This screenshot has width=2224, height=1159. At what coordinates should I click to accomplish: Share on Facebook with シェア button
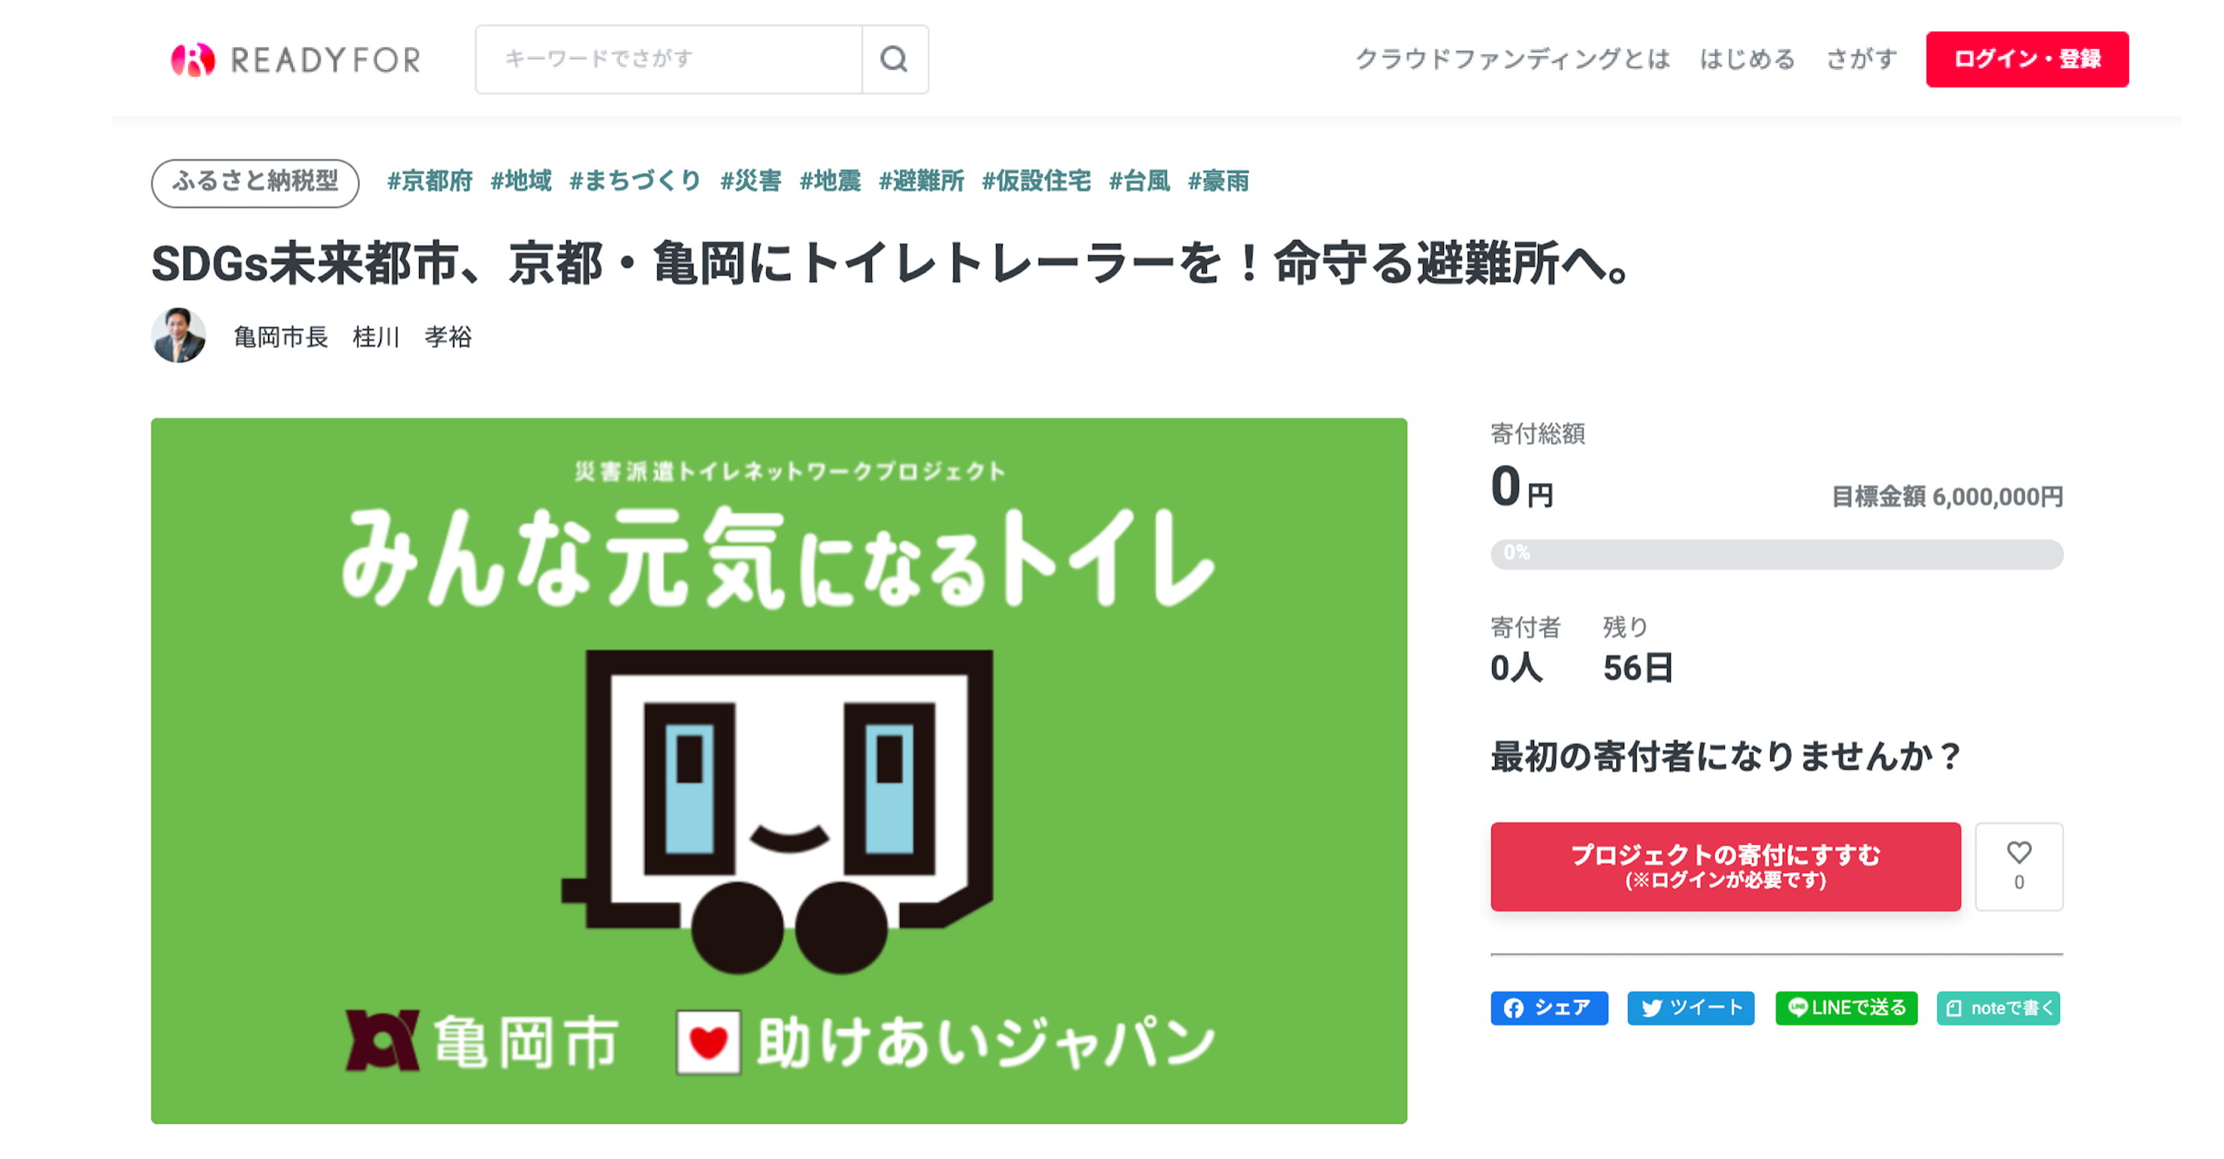(x=1549, y=1007)
